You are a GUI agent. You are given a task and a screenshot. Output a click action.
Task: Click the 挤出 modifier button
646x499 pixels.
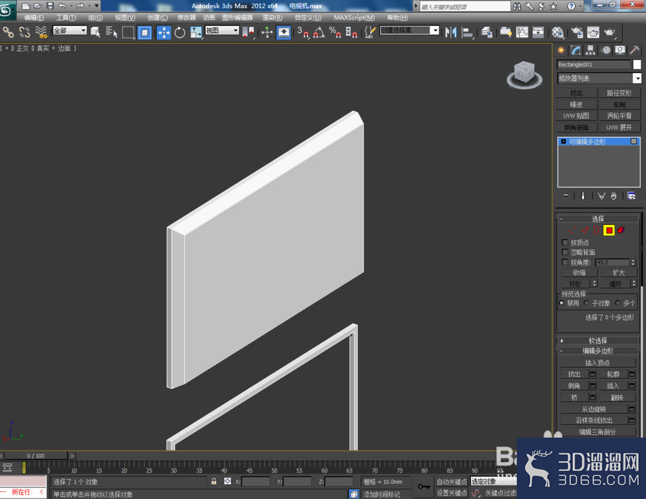[576, 93]
